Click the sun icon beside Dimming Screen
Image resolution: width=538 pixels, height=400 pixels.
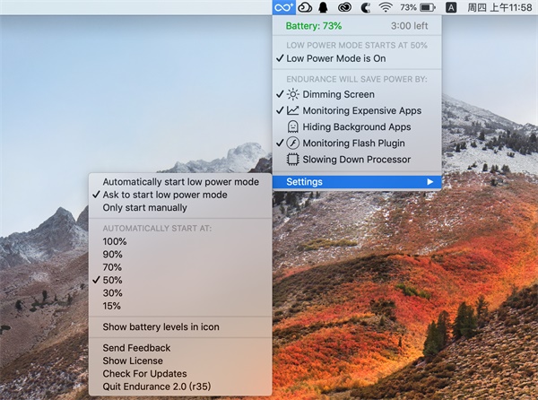pyautogui.click(x=292, y=94)
